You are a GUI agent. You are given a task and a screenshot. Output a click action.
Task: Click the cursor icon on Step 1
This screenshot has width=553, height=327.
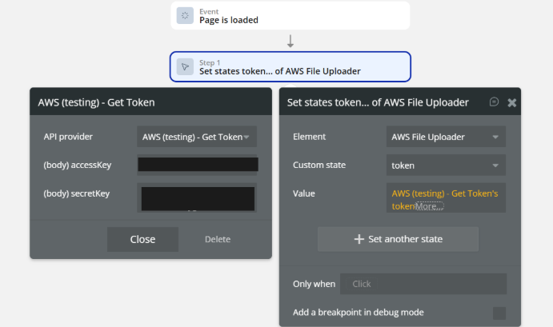(x=185, y=66)
